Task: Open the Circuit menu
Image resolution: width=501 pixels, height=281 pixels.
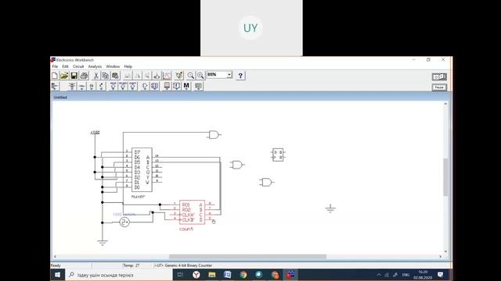Action: click(78, 66)
